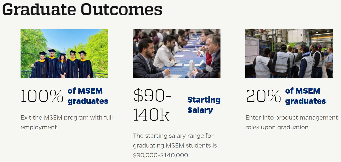Open the networking table event photo
The image size is (341, 162).
[x=177, y=54]
